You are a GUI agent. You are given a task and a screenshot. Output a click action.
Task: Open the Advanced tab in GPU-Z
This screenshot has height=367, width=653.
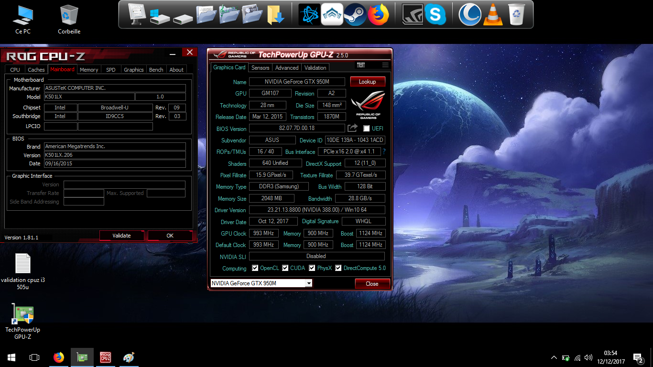[x=287, y=68]
